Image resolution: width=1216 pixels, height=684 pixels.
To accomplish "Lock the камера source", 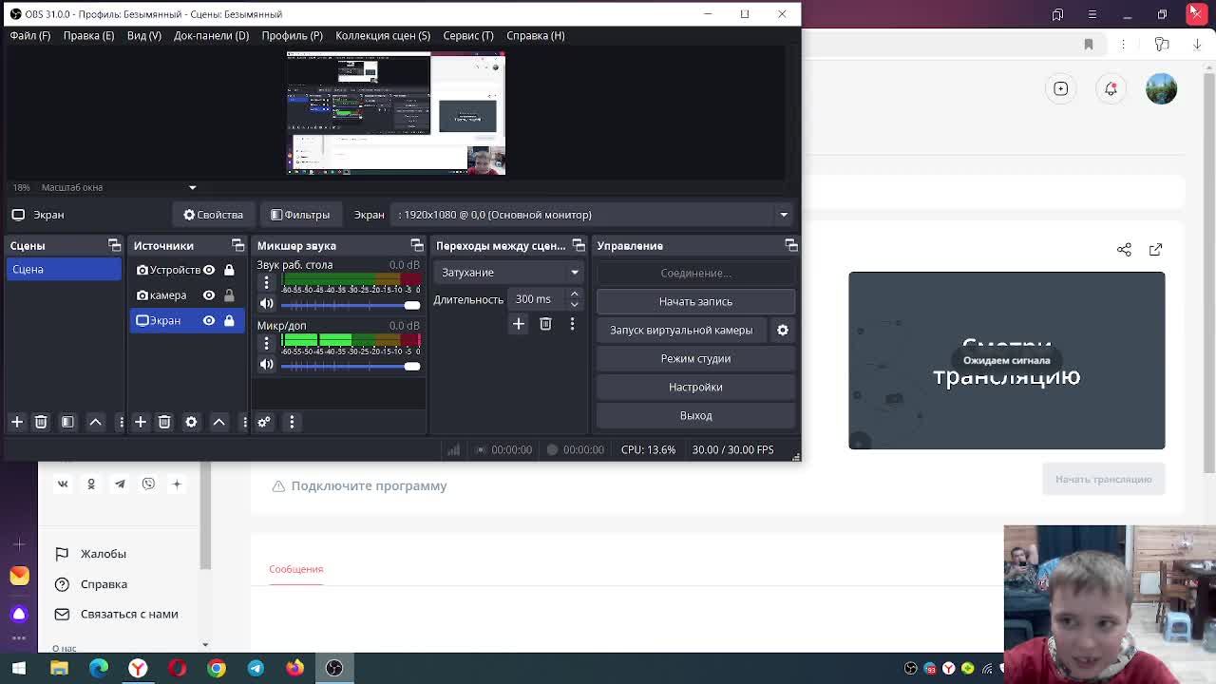I will coord(229,295).
